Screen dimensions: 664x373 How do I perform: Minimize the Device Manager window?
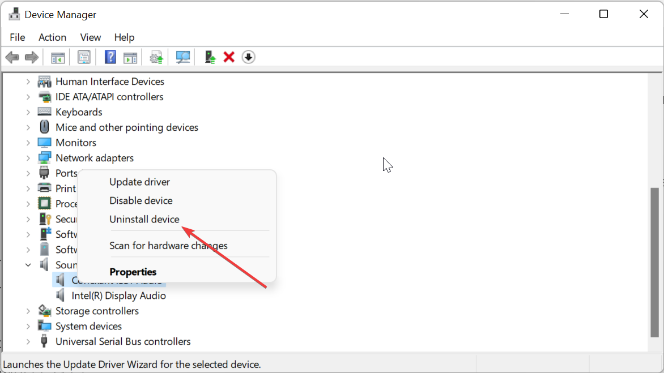pyautogui.click(x=564, y=14)
